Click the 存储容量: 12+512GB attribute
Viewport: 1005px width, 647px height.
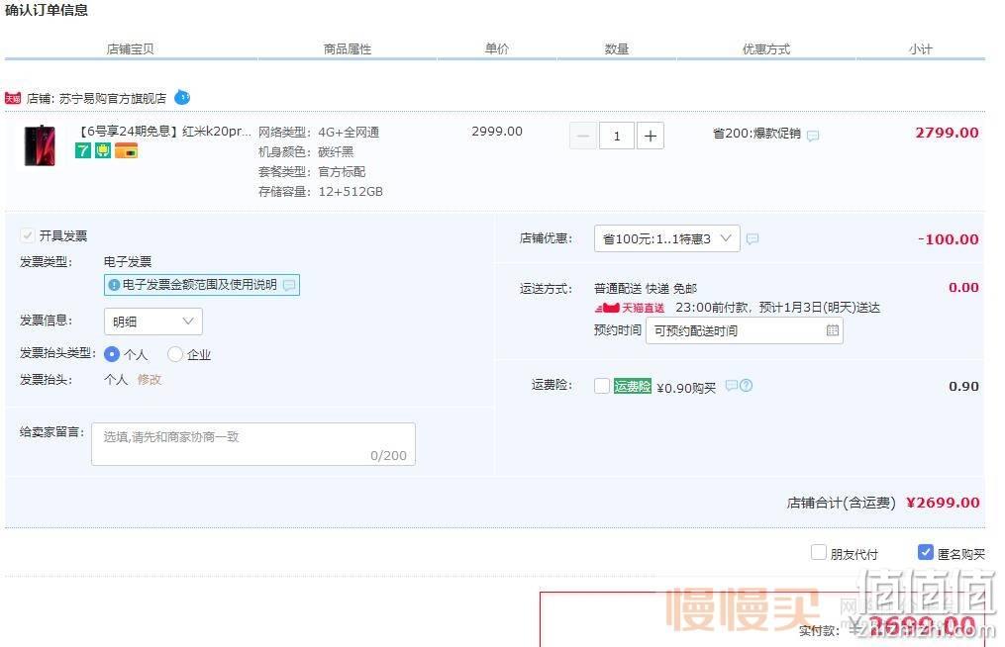pyautogui.click(x=321, y=192)
